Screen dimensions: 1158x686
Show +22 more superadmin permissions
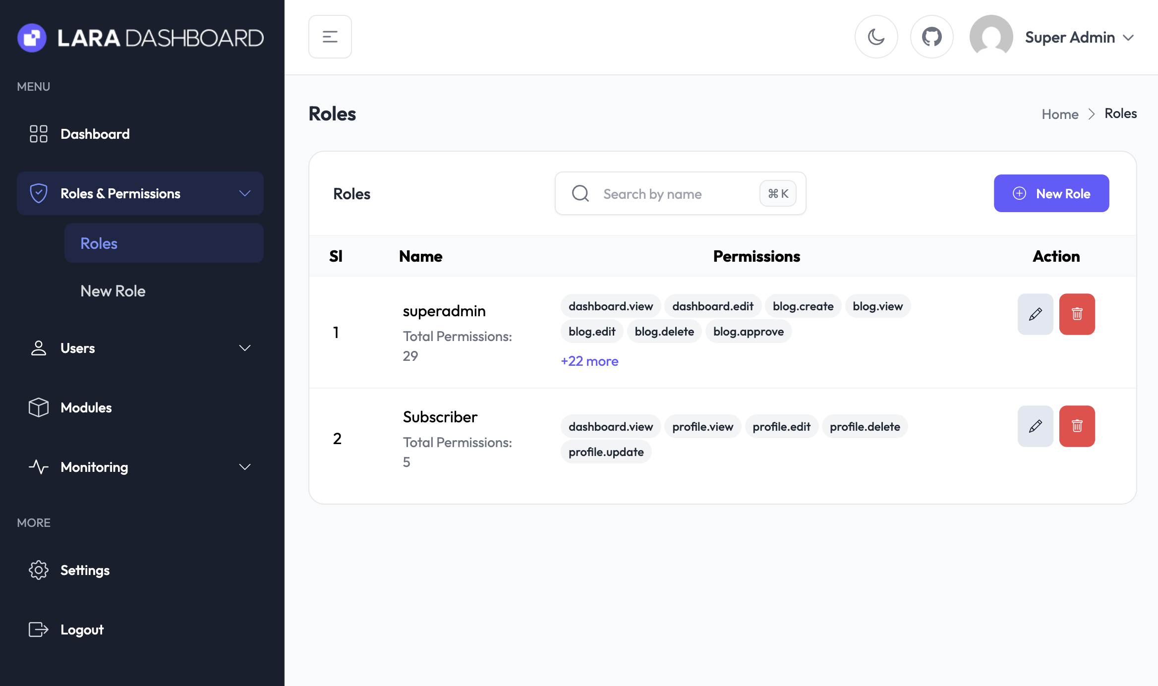[589, 361]
